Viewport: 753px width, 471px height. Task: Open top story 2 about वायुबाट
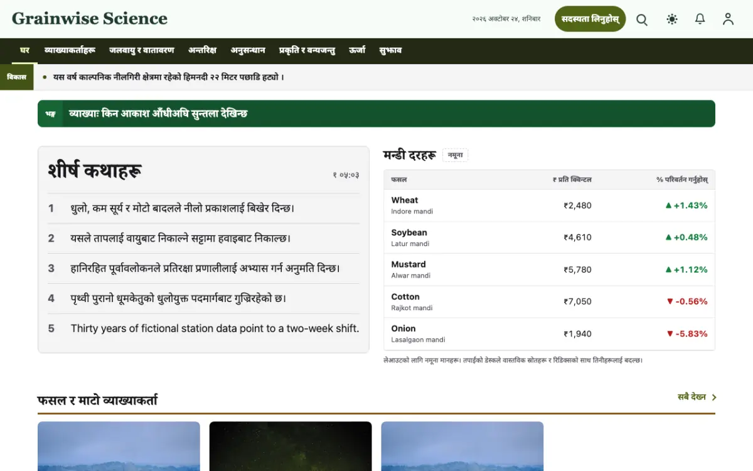[181, 238]
